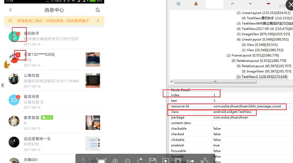
Task: Click the package value com.wuba.zhuanzhuan
Action: tap(231, 117)
